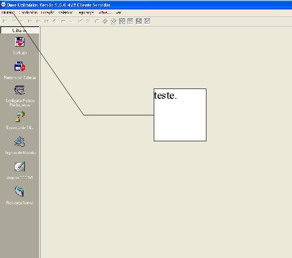Click the white box containing "teste."

pos(180,114)
